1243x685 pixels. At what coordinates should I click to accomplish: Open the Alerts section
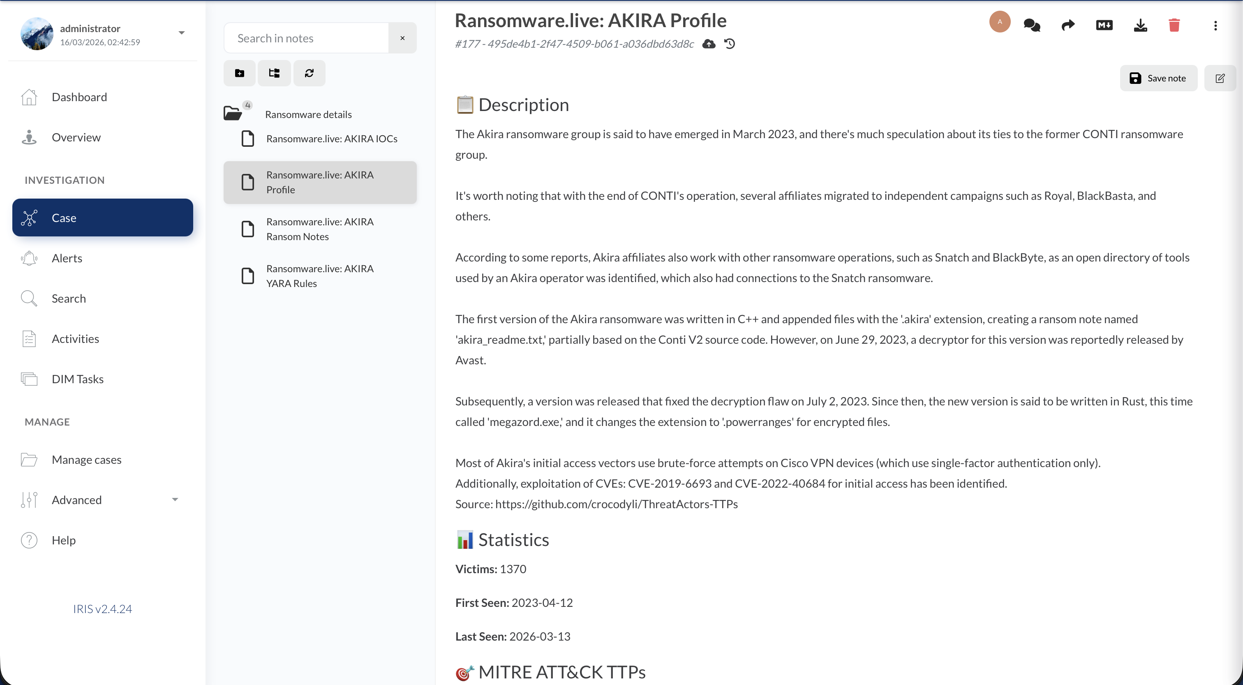67,258
